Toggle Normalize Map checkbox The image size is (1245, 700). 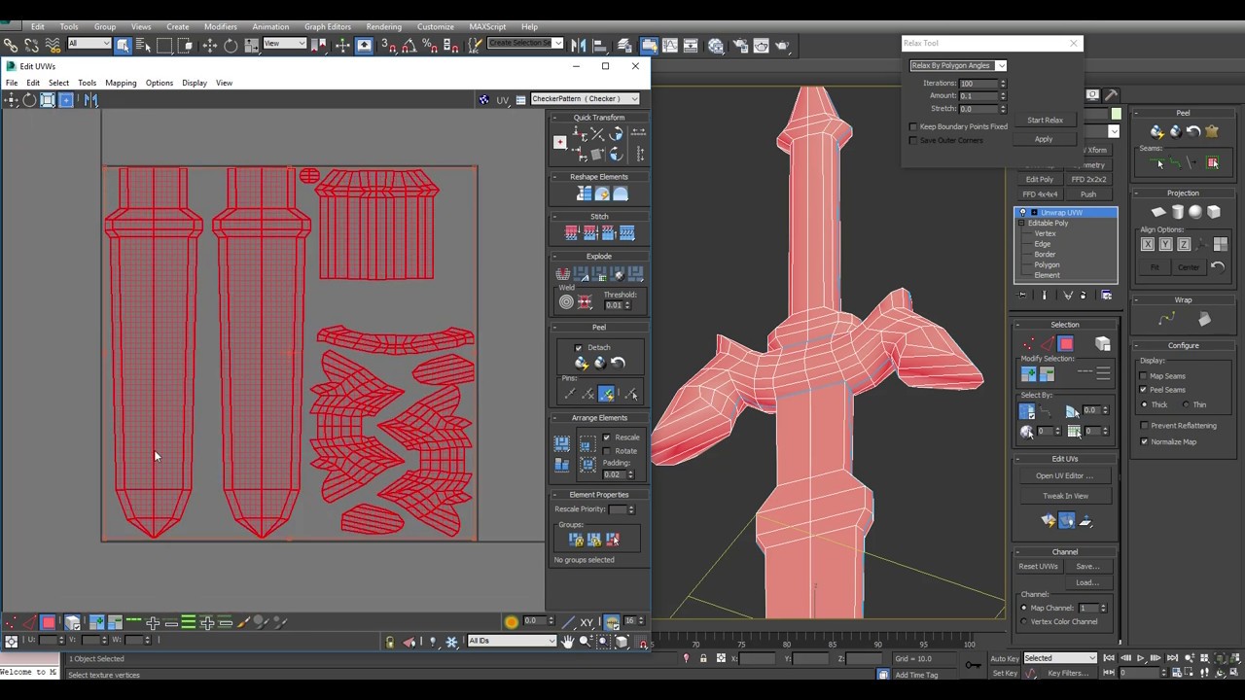click(1144, 441)
